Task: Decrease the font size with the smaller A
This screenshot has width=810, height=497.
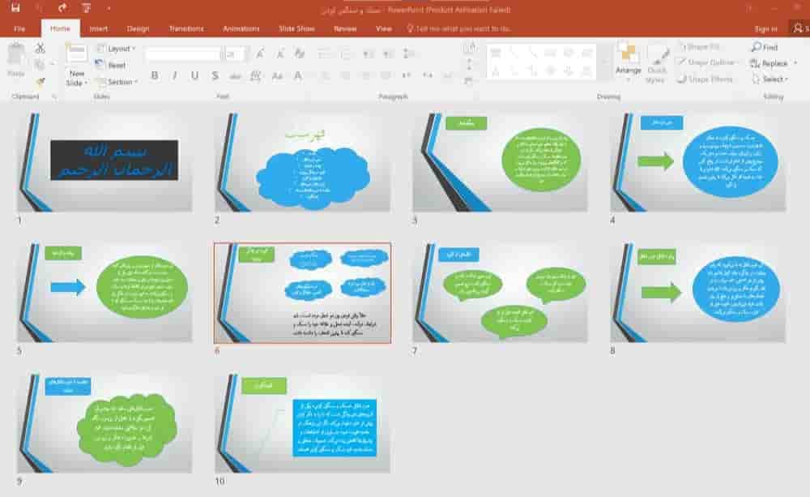Action: click(x=280, y=54)
